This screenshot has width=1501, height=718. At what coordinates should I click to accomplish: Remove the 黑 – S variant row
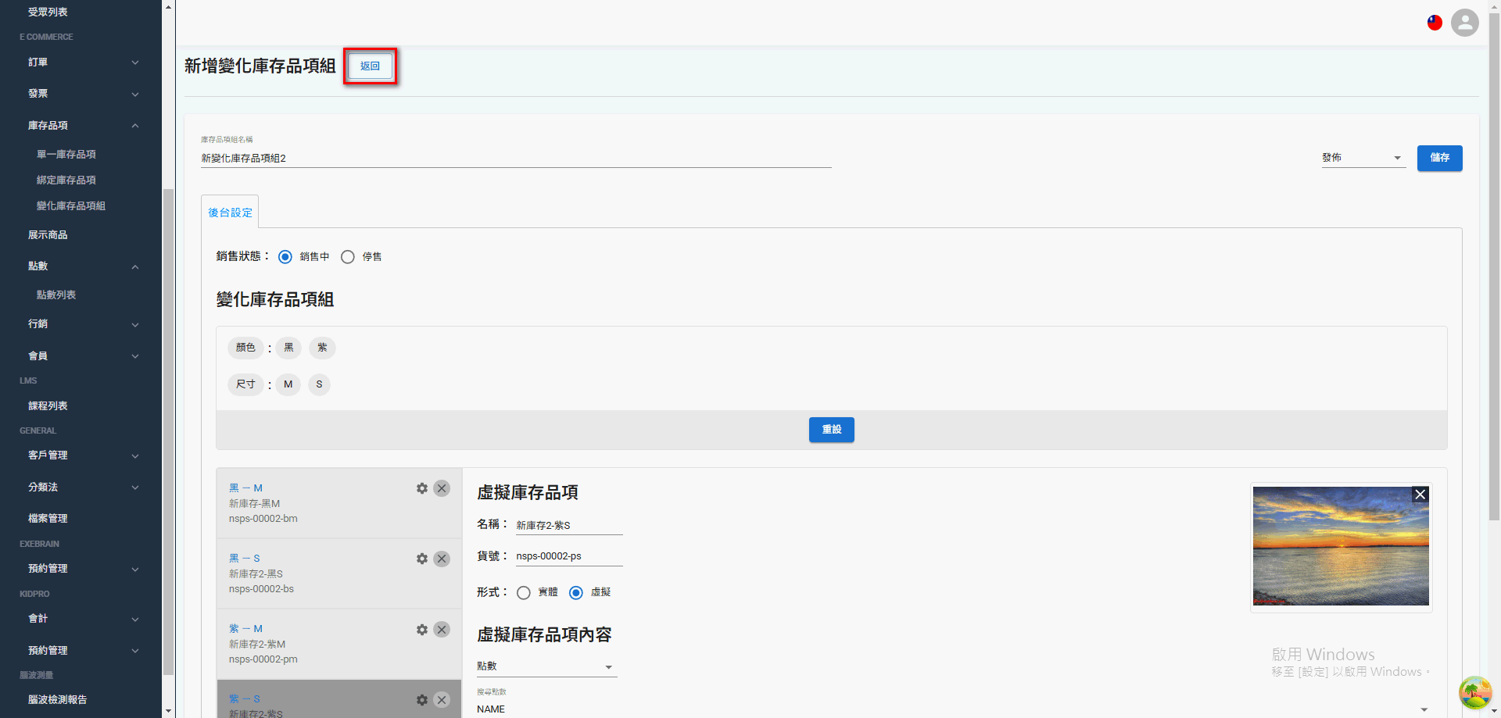tap(442, 559)
